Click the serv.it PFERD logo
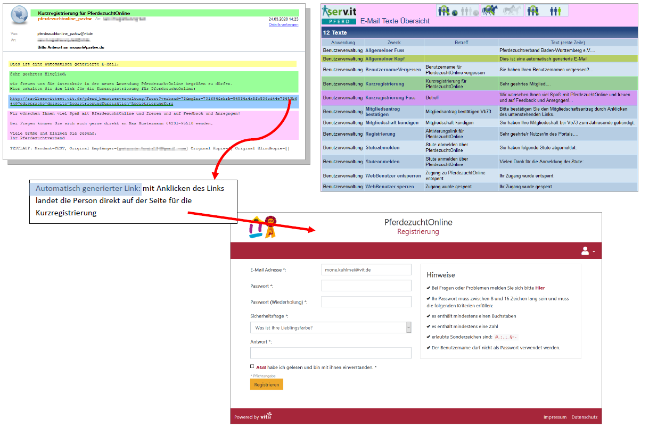Screen dimensions: 649x428 coord(339,15)
